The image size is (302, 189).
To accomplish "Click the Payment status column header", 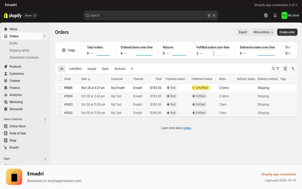I will 175,79.
